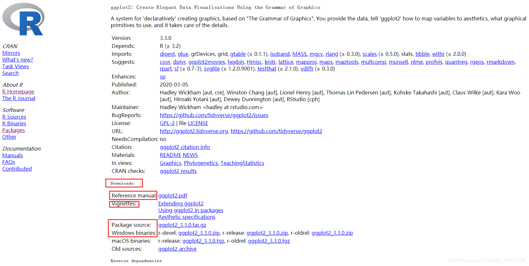Viewport: 529px width, 266px height.
Task: Open the README materials link
Action: pyautogui.click(x=171, y=155)
